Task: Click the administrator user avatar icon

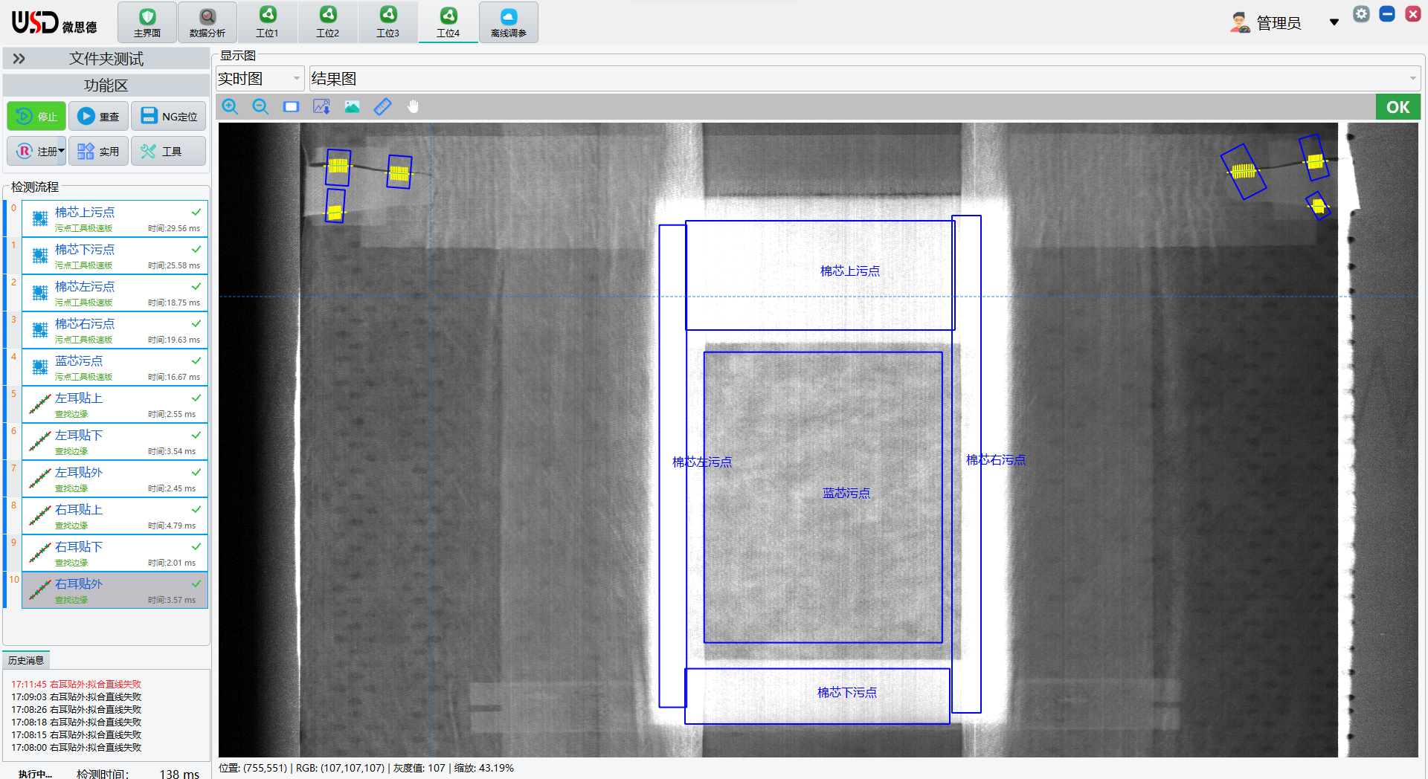Action: [1239, 23]
